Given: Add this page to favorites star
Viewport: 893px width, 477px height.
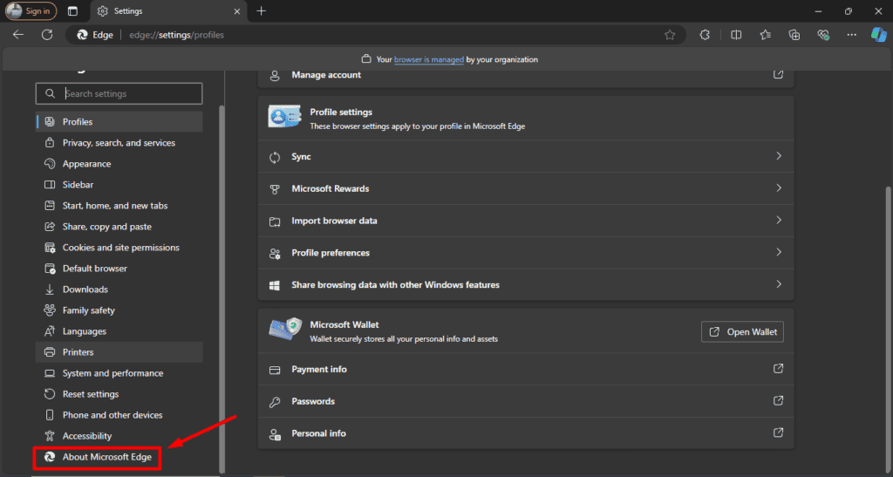Looking at the screenshot, I should (670, 35).
